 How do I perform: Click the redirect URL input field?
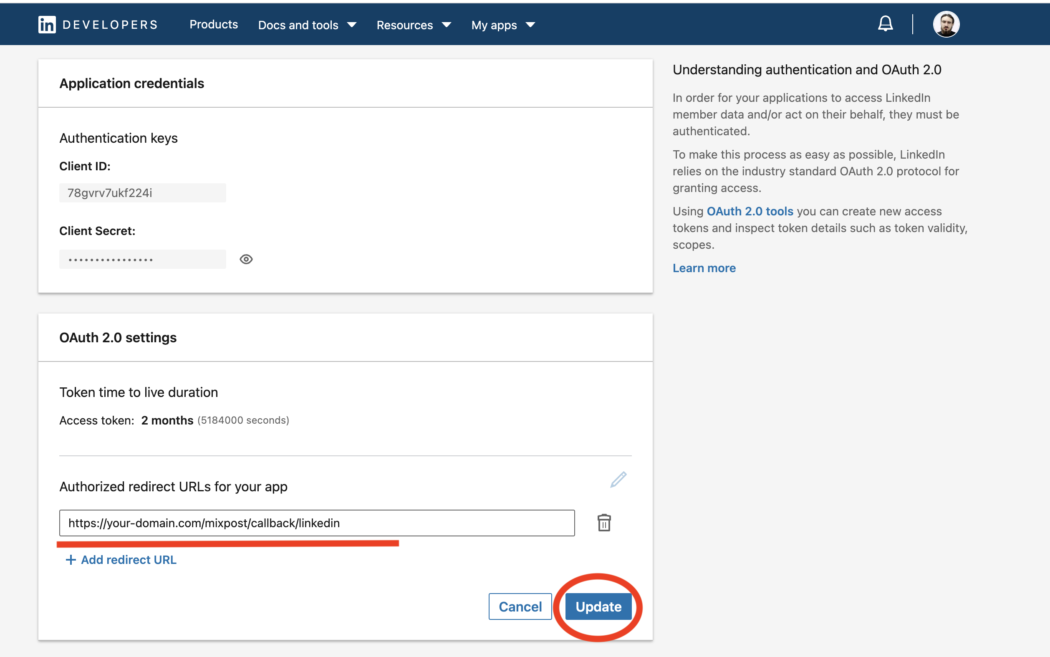tap(317, 523)
